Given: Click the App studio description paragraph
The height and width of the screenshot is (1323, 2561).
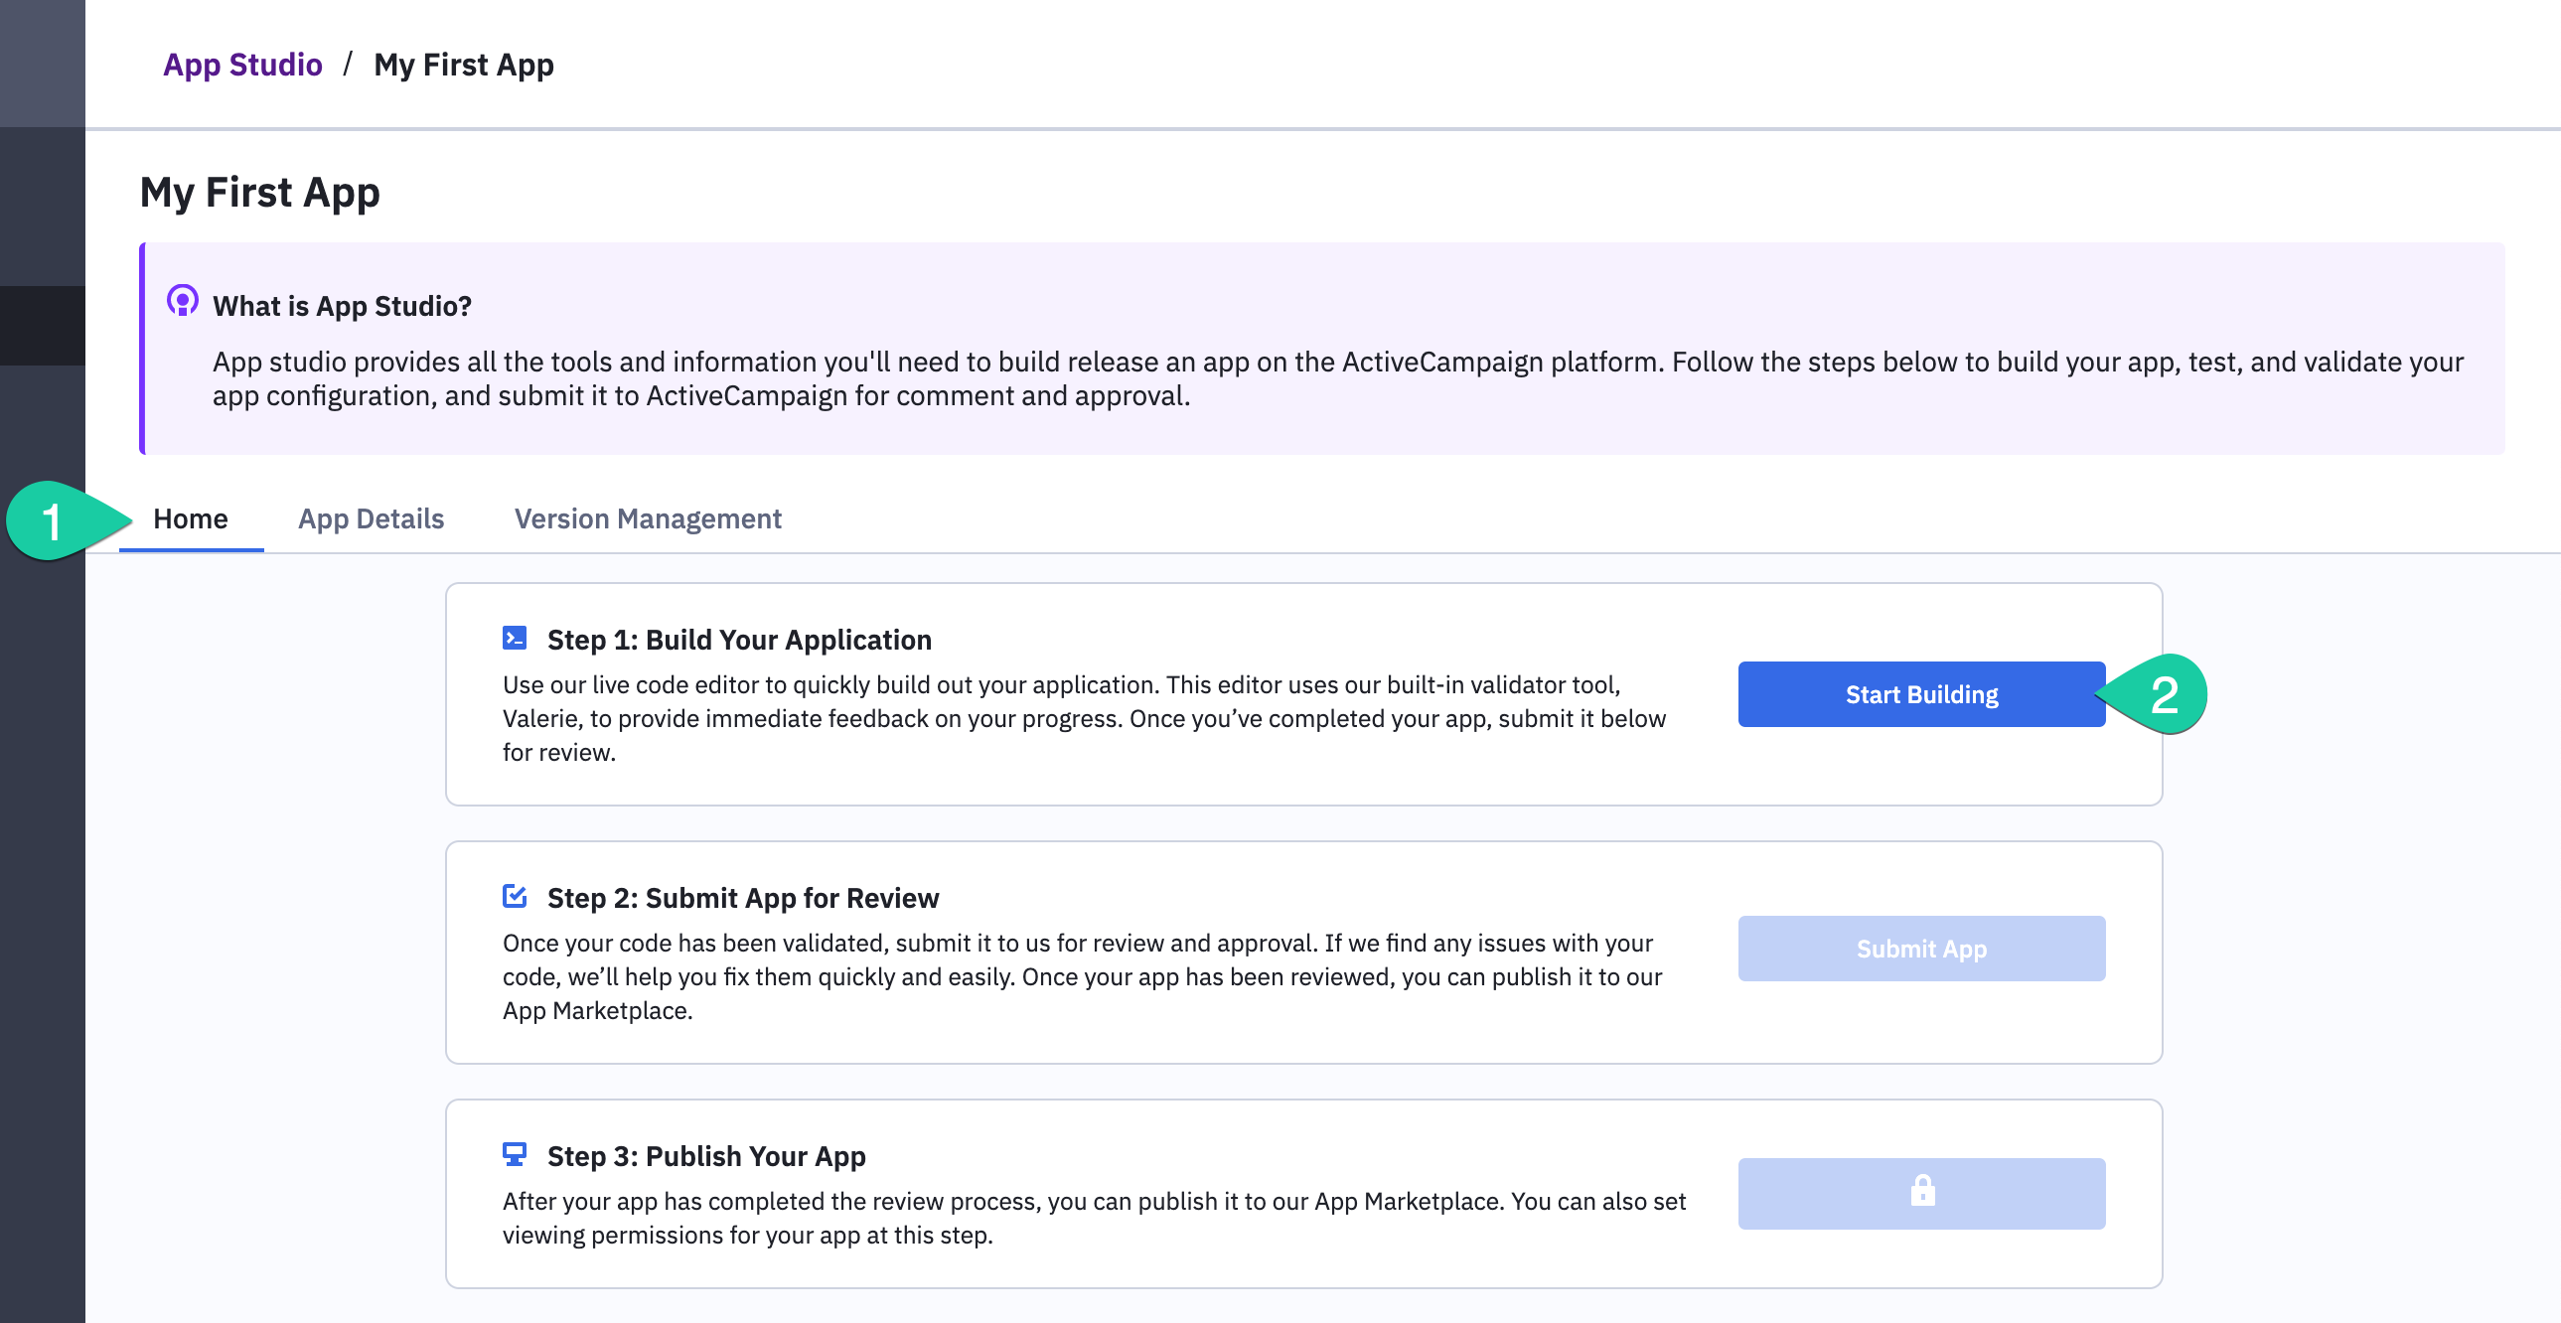Looking at the screenshot, I should pyautogui.click(x=1337, y=378).
